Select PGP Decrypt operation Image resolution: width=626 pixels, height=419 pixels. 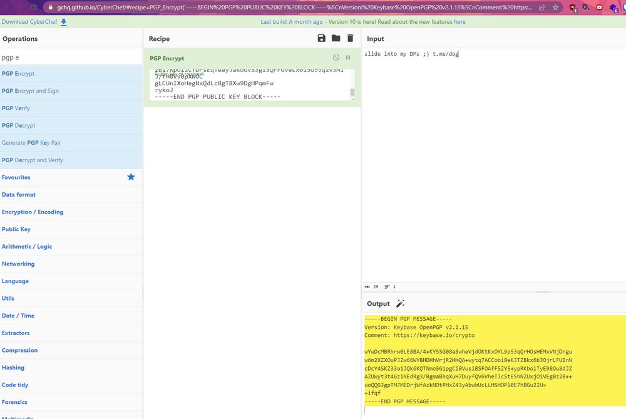pyautogui.click(x=71, y=125)
